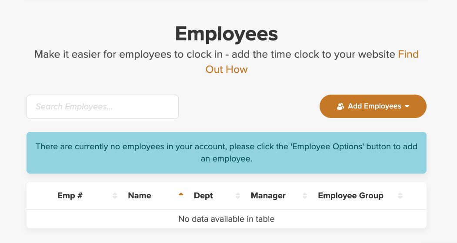Open the Find Out How link
457x243 pixels.
[312, 62]
